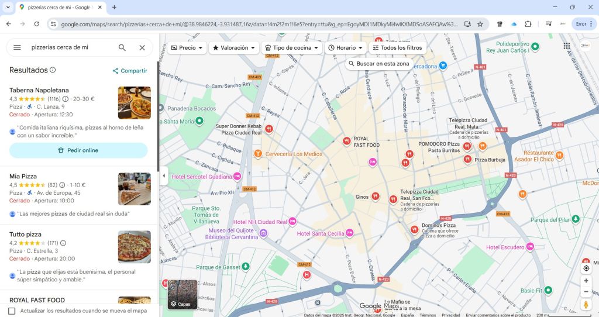The image size is (599, 317).
Task: Open the Horario filter dropdown
Action: click(345, 48)
